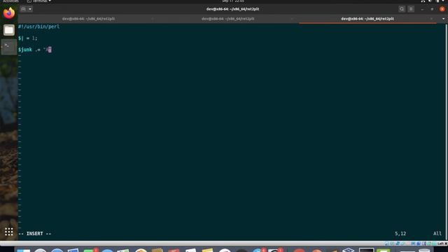Image resolution: width=448 pixels, height=252 pixels.
Task: Click the "5,12" cursor position indicator
Action: (x=400, y=234)
